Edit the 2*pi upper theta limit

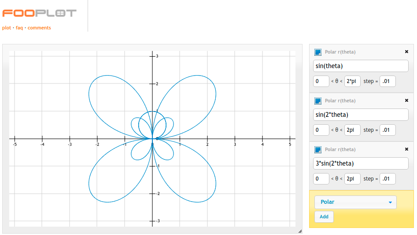tap(352, 81)
